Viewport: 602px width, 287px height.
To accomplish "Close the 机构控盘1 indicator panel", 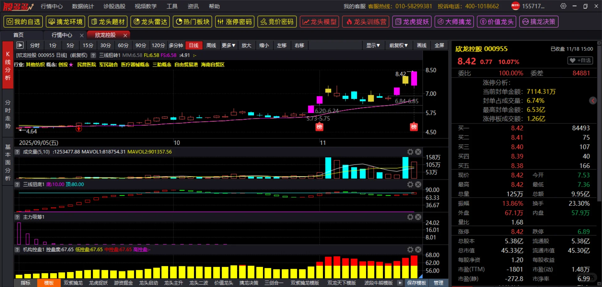I will 418,250.
